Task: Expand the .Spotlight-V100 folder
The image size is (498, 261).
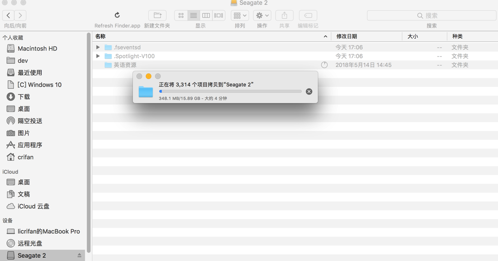Action: [x=98, y=56]
